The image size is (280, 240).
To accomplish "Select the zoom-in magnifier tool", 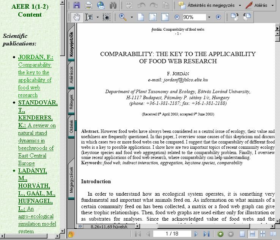I will tap(123, 17).
